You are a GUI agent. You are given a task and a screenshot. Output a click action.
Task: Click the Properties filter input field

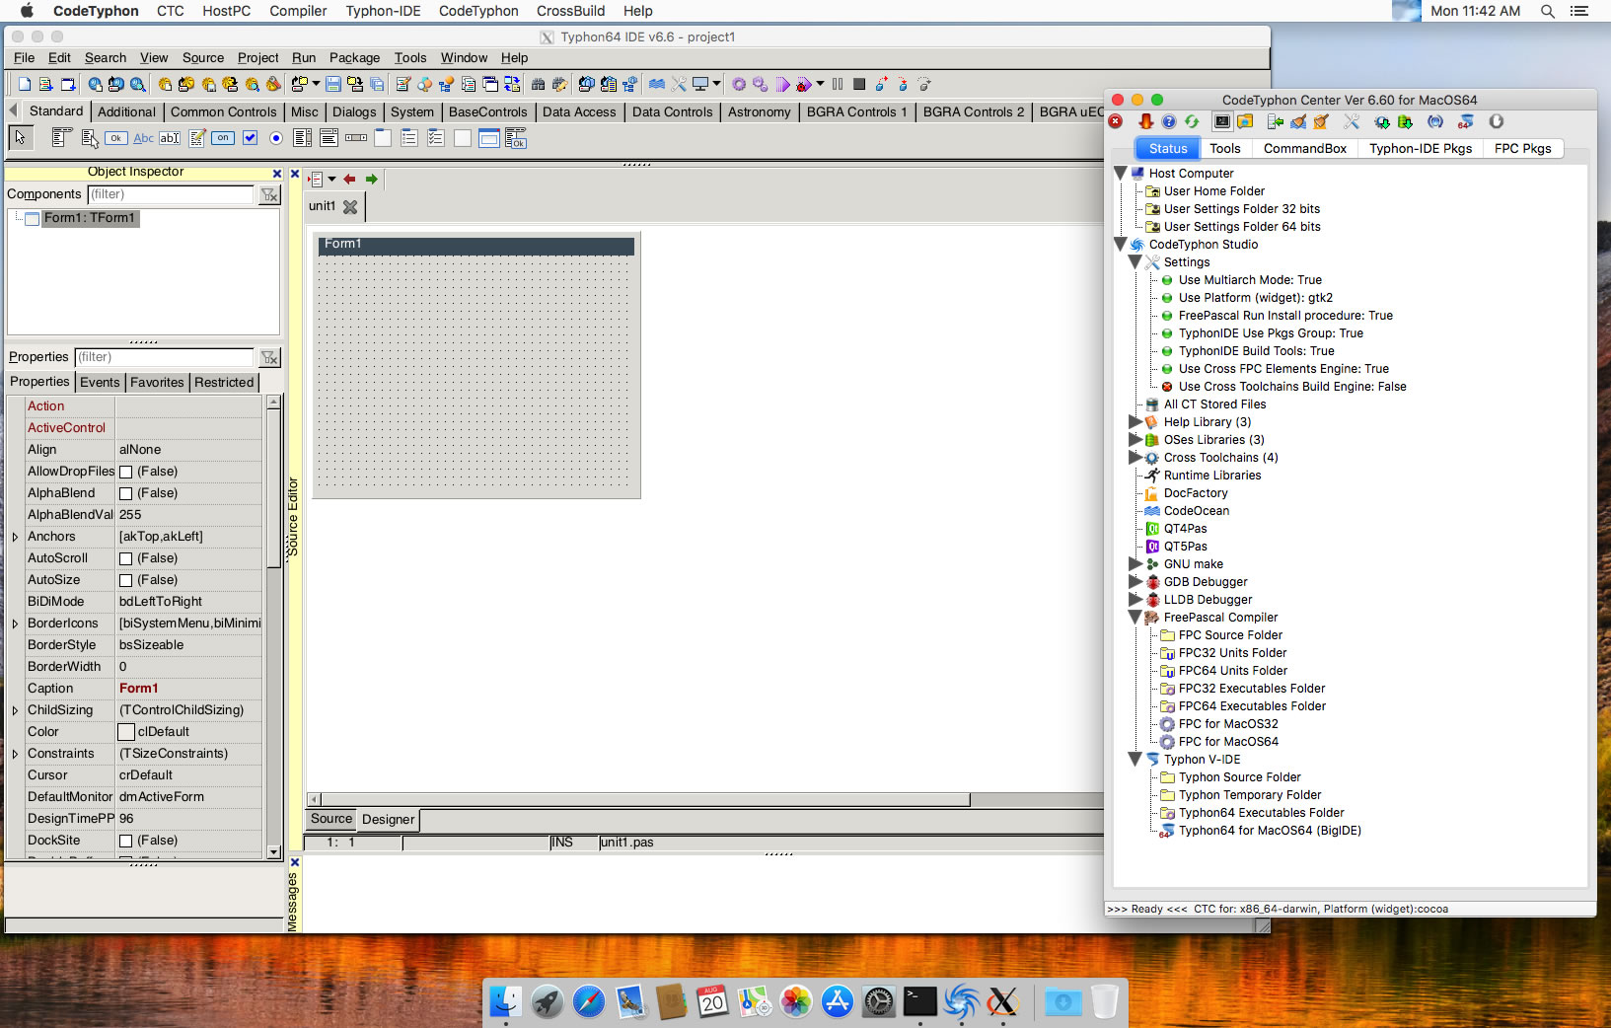pos(164,358)
